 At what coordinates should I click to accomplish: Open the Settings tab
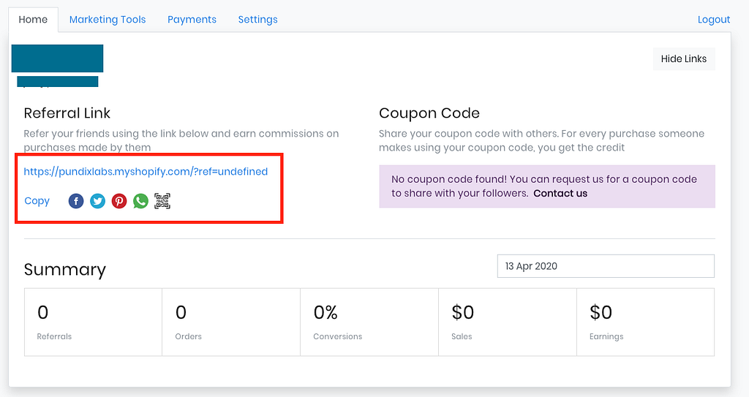click(257, 20)
